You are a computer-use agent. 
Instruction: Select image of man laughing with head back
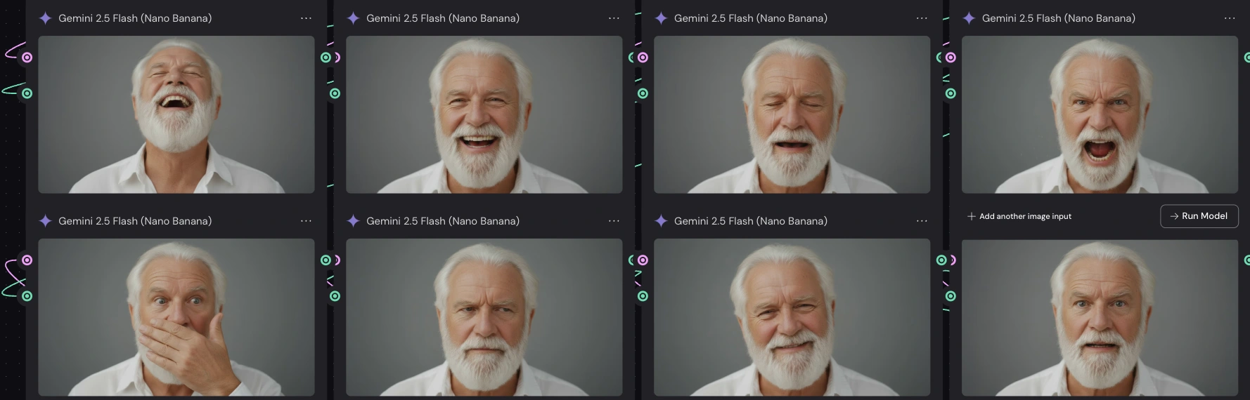pyautogui.click(x=176, y=114)
